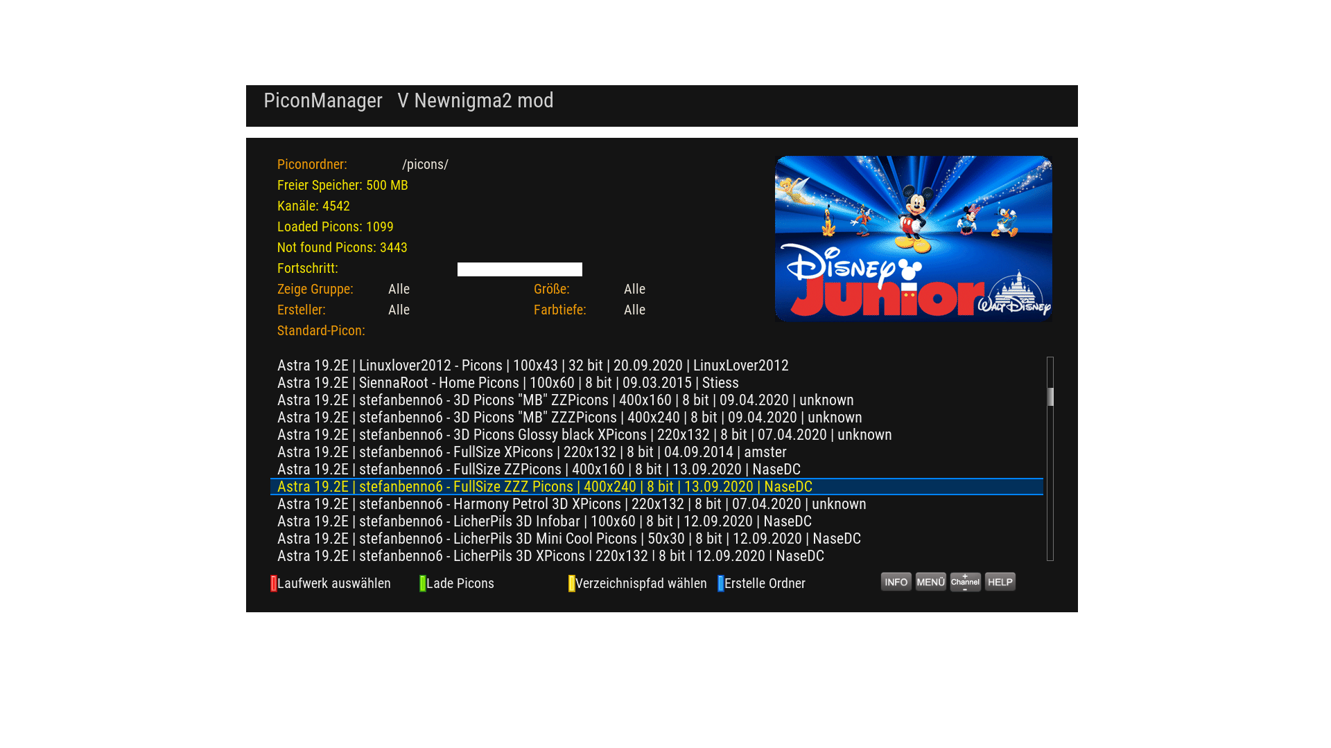The height and width of the screenshot is (748, 1331).
Task: Click the Channel +/- key icon
Action: tap(965, 582)
